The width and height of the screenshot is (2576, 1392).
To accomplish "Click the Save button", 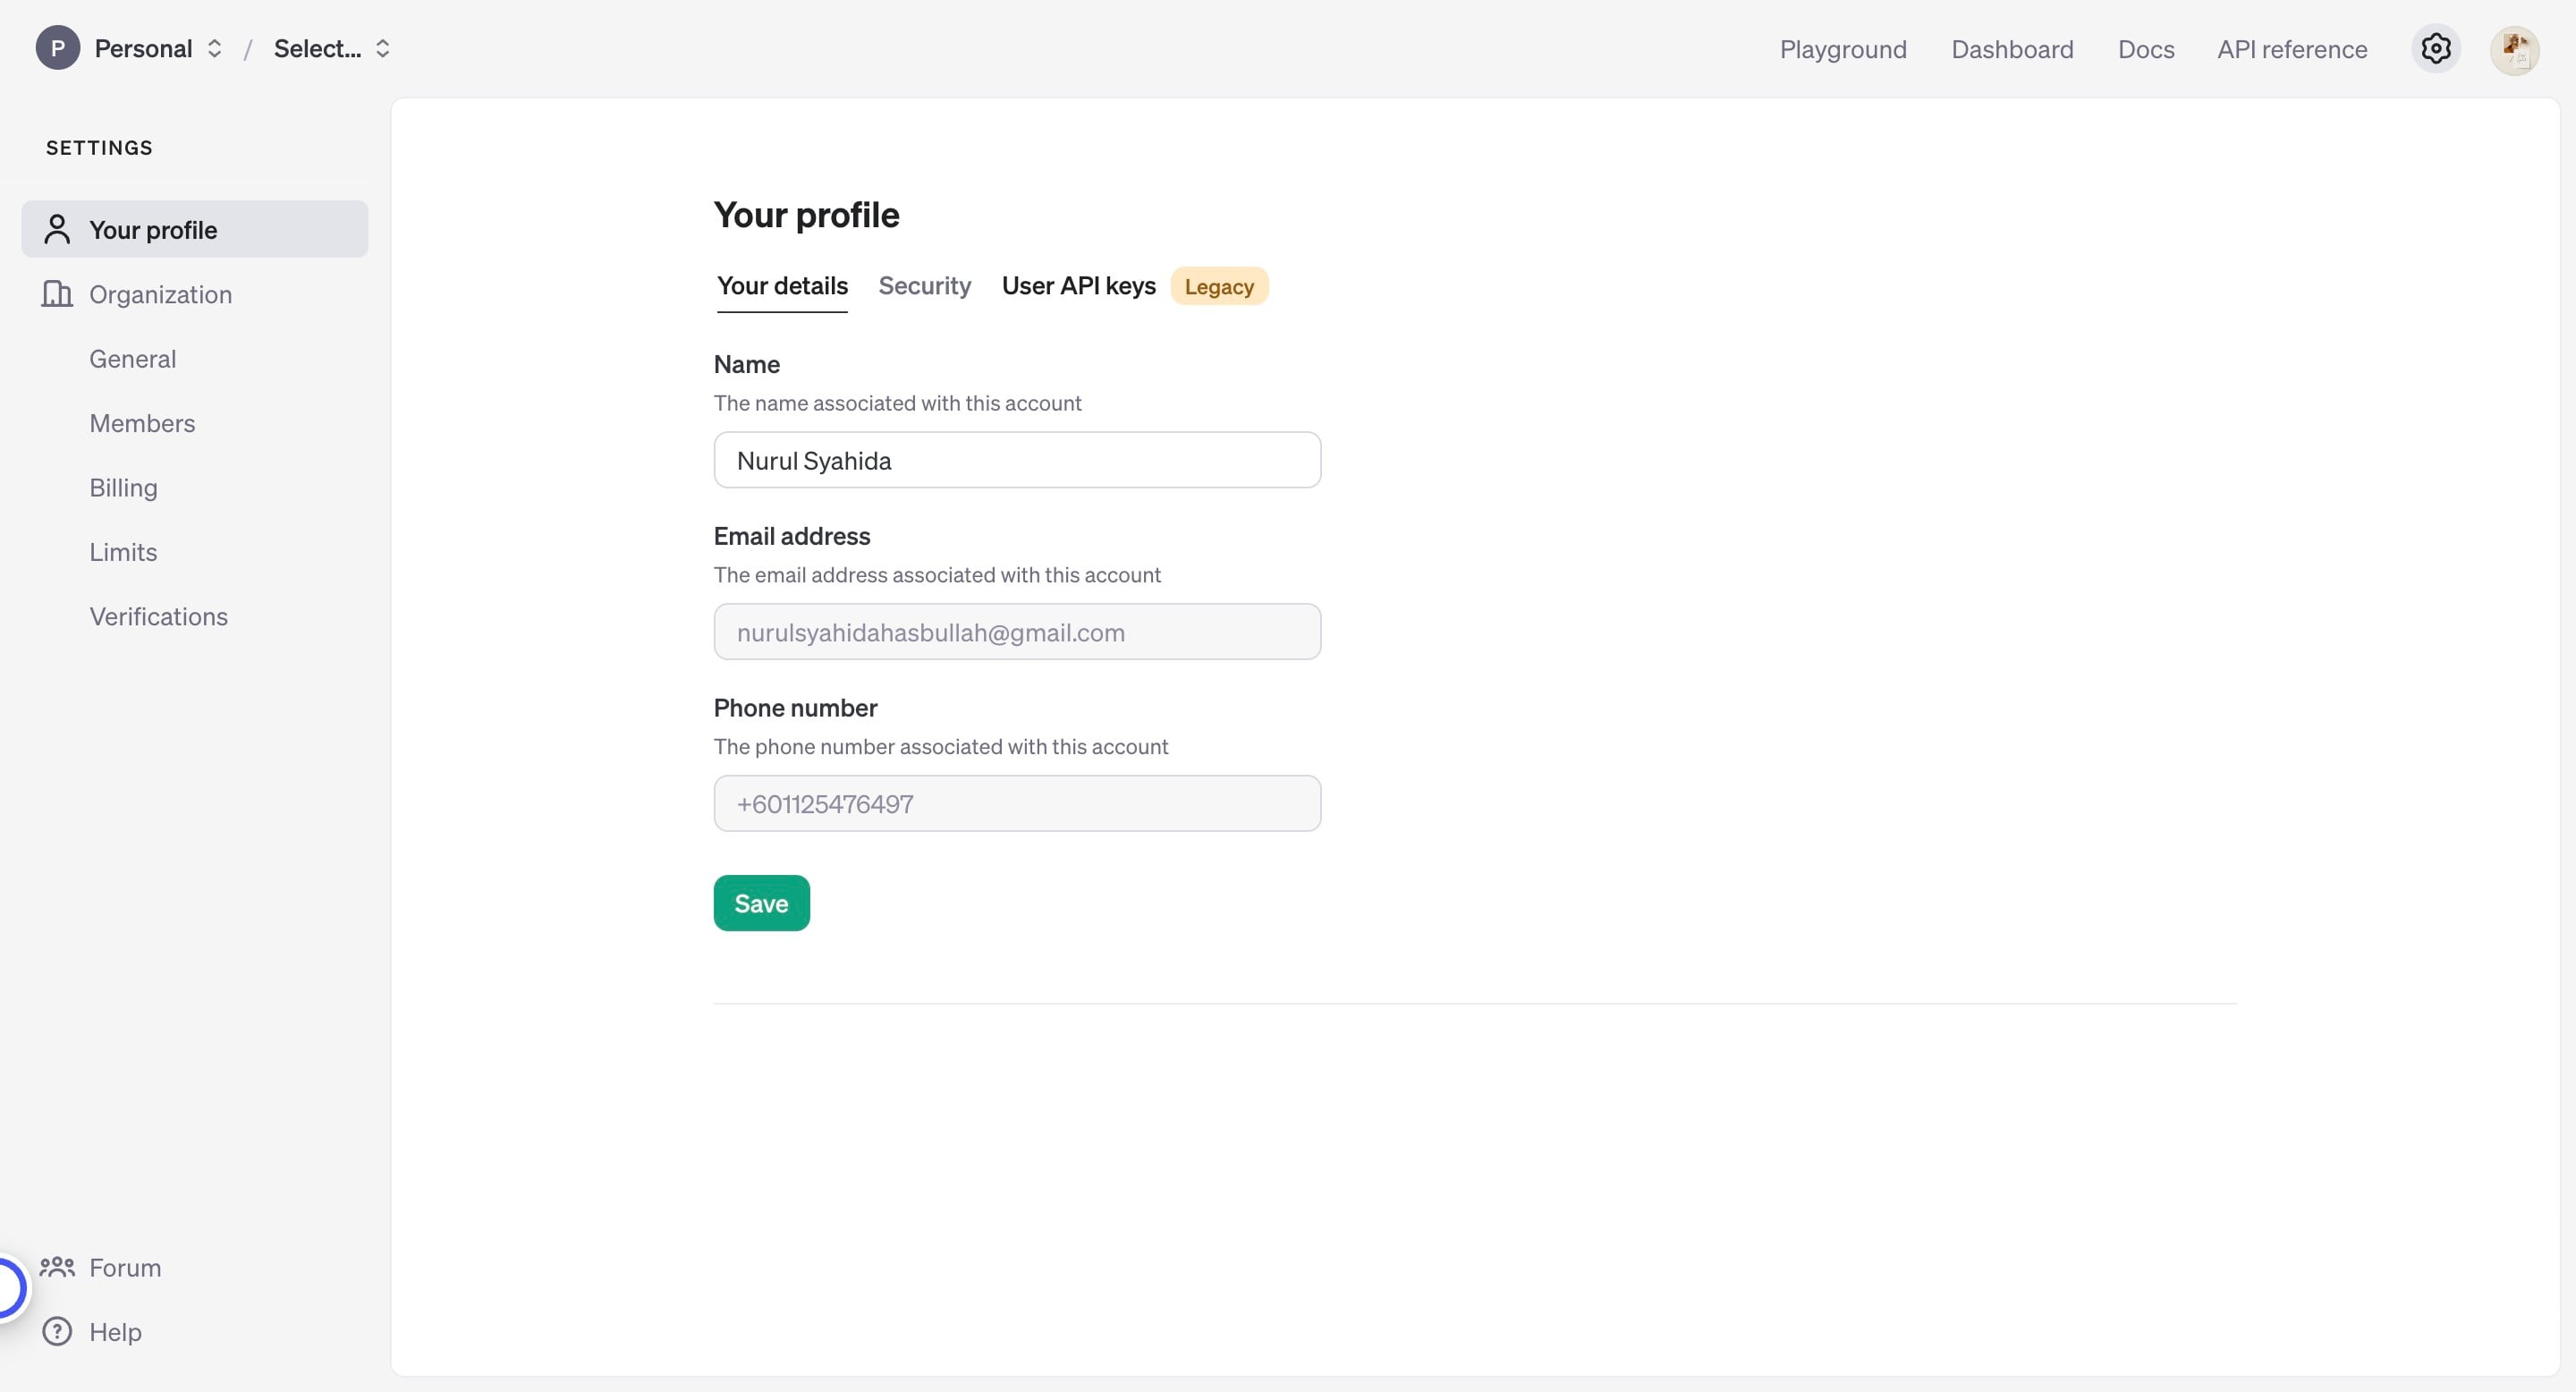I will pyautogui.click(x=761, y=902).
